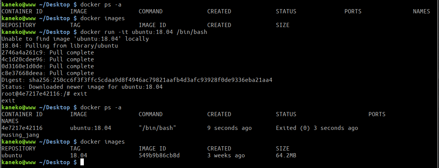The image size is (439, 168).
Task: Click the terminal cursor block at the last prompt
Action: click(x=82, y=162)
